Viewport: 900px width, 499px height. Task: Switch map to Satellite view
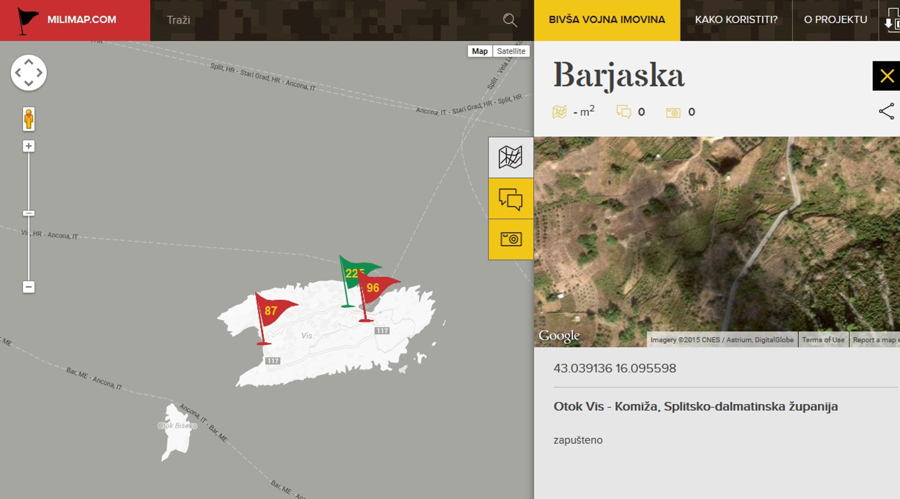pyautogui.click(x=511, y=51)
